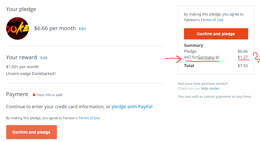Choose pledge with PayPal link
The height and width of the screenshot is (142, 260).
132,106
